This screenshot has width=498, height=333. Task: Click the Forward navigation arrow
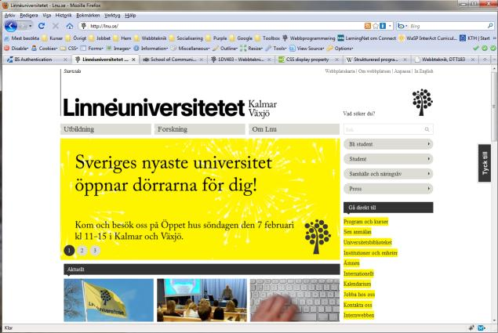point(23,26)
